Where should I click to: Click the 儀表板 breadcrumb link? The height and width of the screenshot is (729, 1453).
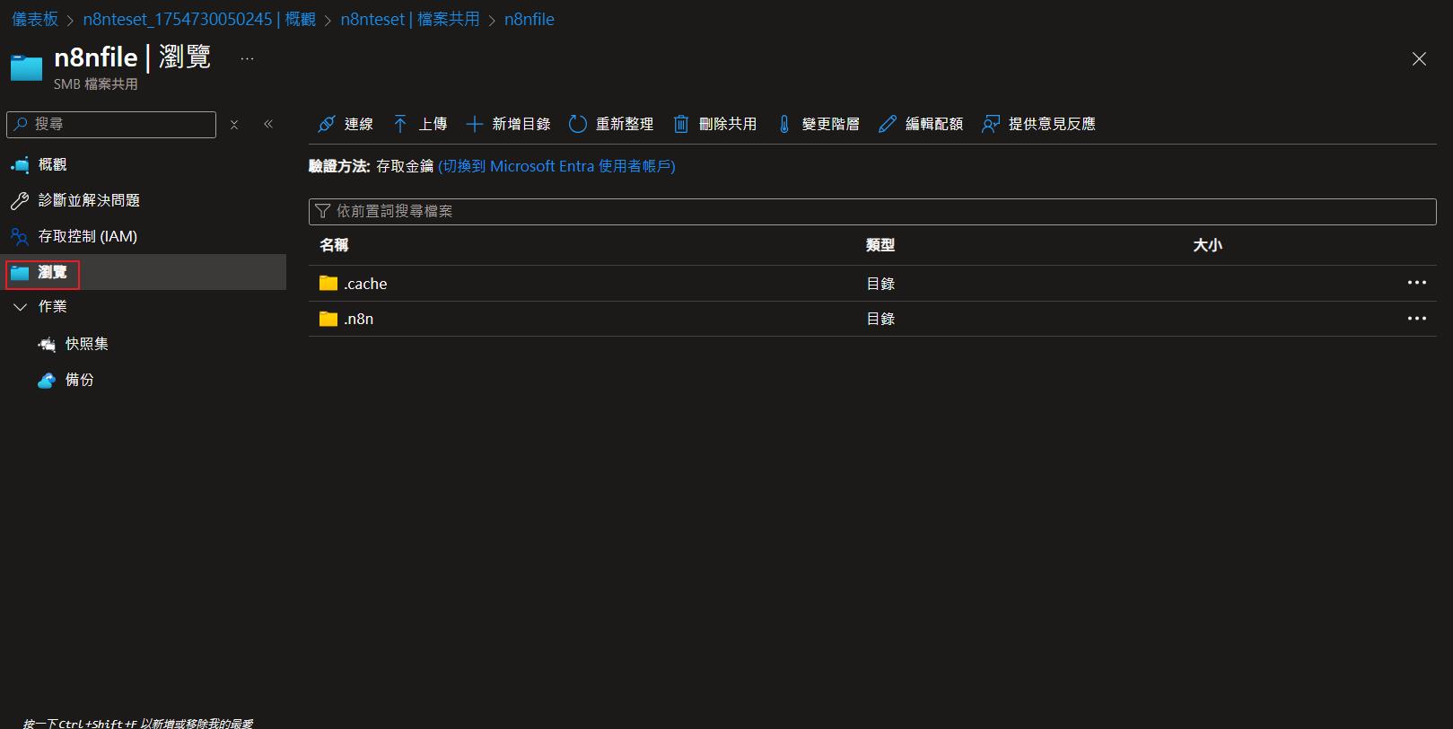pyautogui.click(x=35, y=19)
